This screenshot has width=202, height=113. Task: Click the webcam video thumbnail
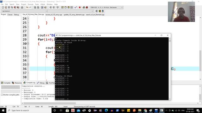(x=181, y=12)
